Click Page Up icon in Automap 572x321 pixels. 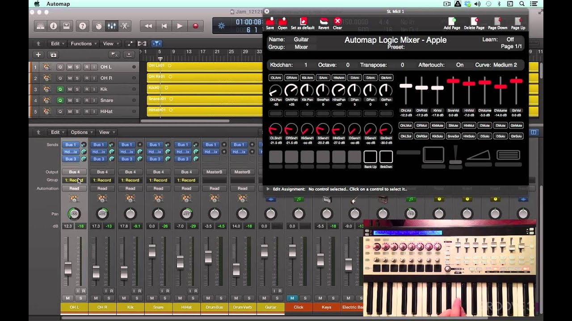(x=518, y=23)
